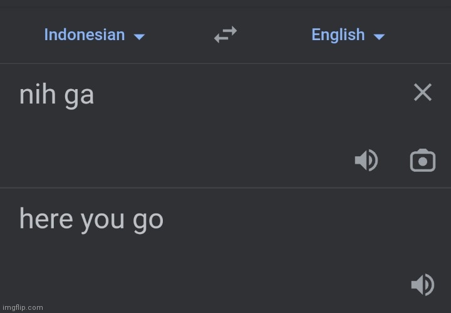451x313 pixels.
Task: Tap the word "go" in the translation
Action: (x=148, y=222)
